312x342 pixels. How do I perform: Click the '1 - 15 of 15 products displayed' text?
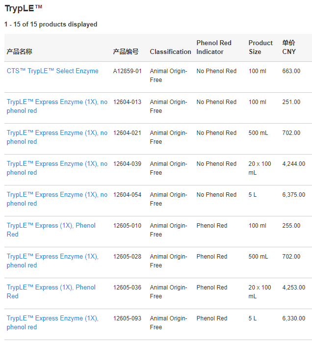pyautogui.click(x=51, y=24)
